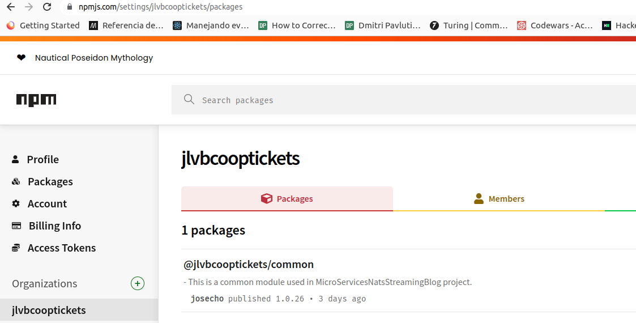This screenshot has height=323, width=636.
Task: Switch to the Packages tab
Action: (x=287, y=199)
